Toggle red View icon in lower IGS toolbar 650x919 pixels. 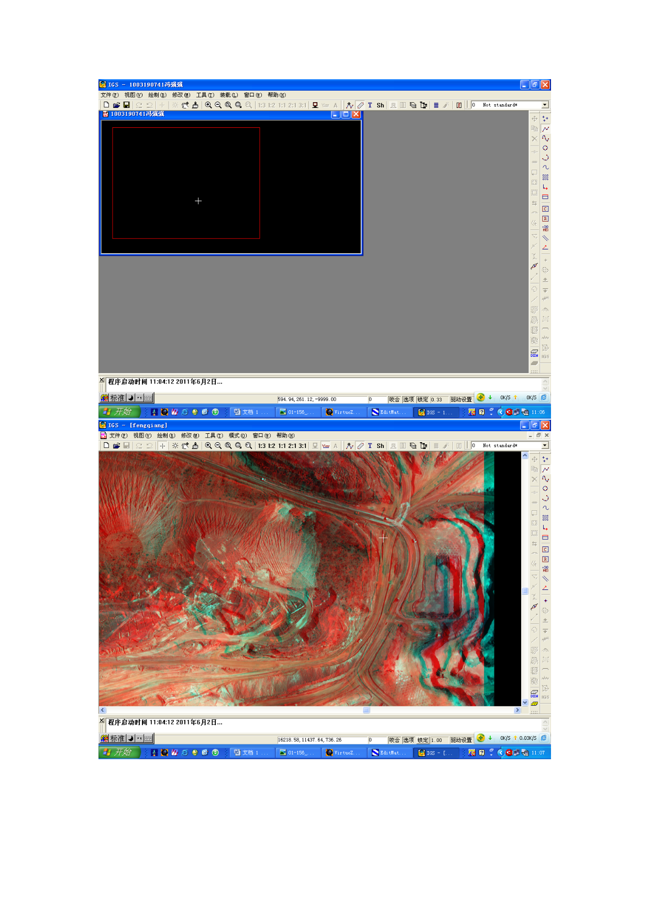(x=326, y=446)
